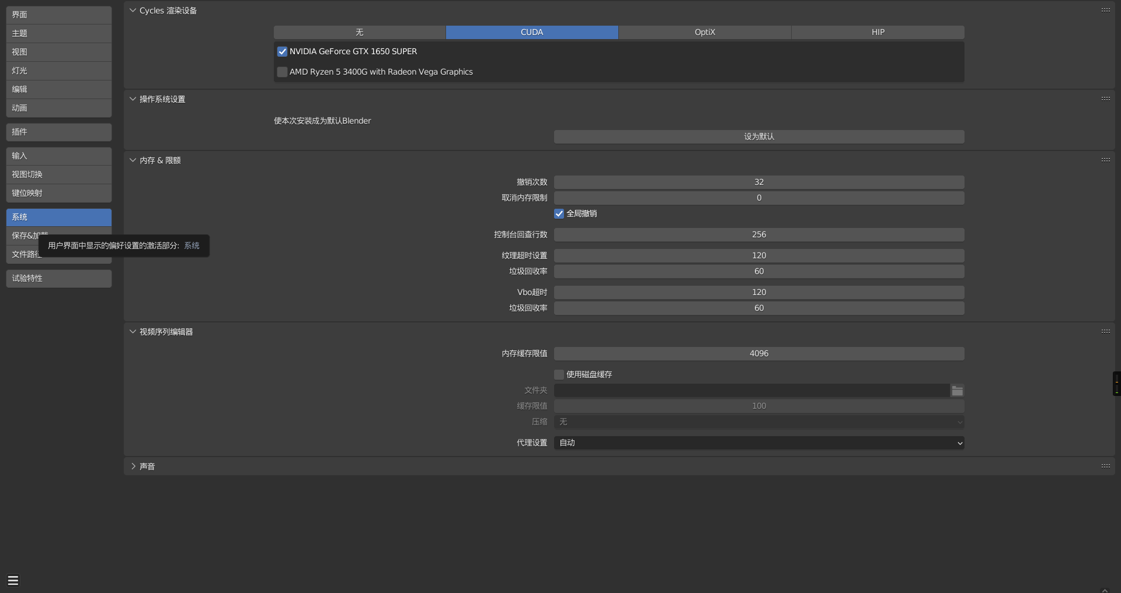Grab the Cycles 渲染设备 panel drag handle

point(1105,10)
